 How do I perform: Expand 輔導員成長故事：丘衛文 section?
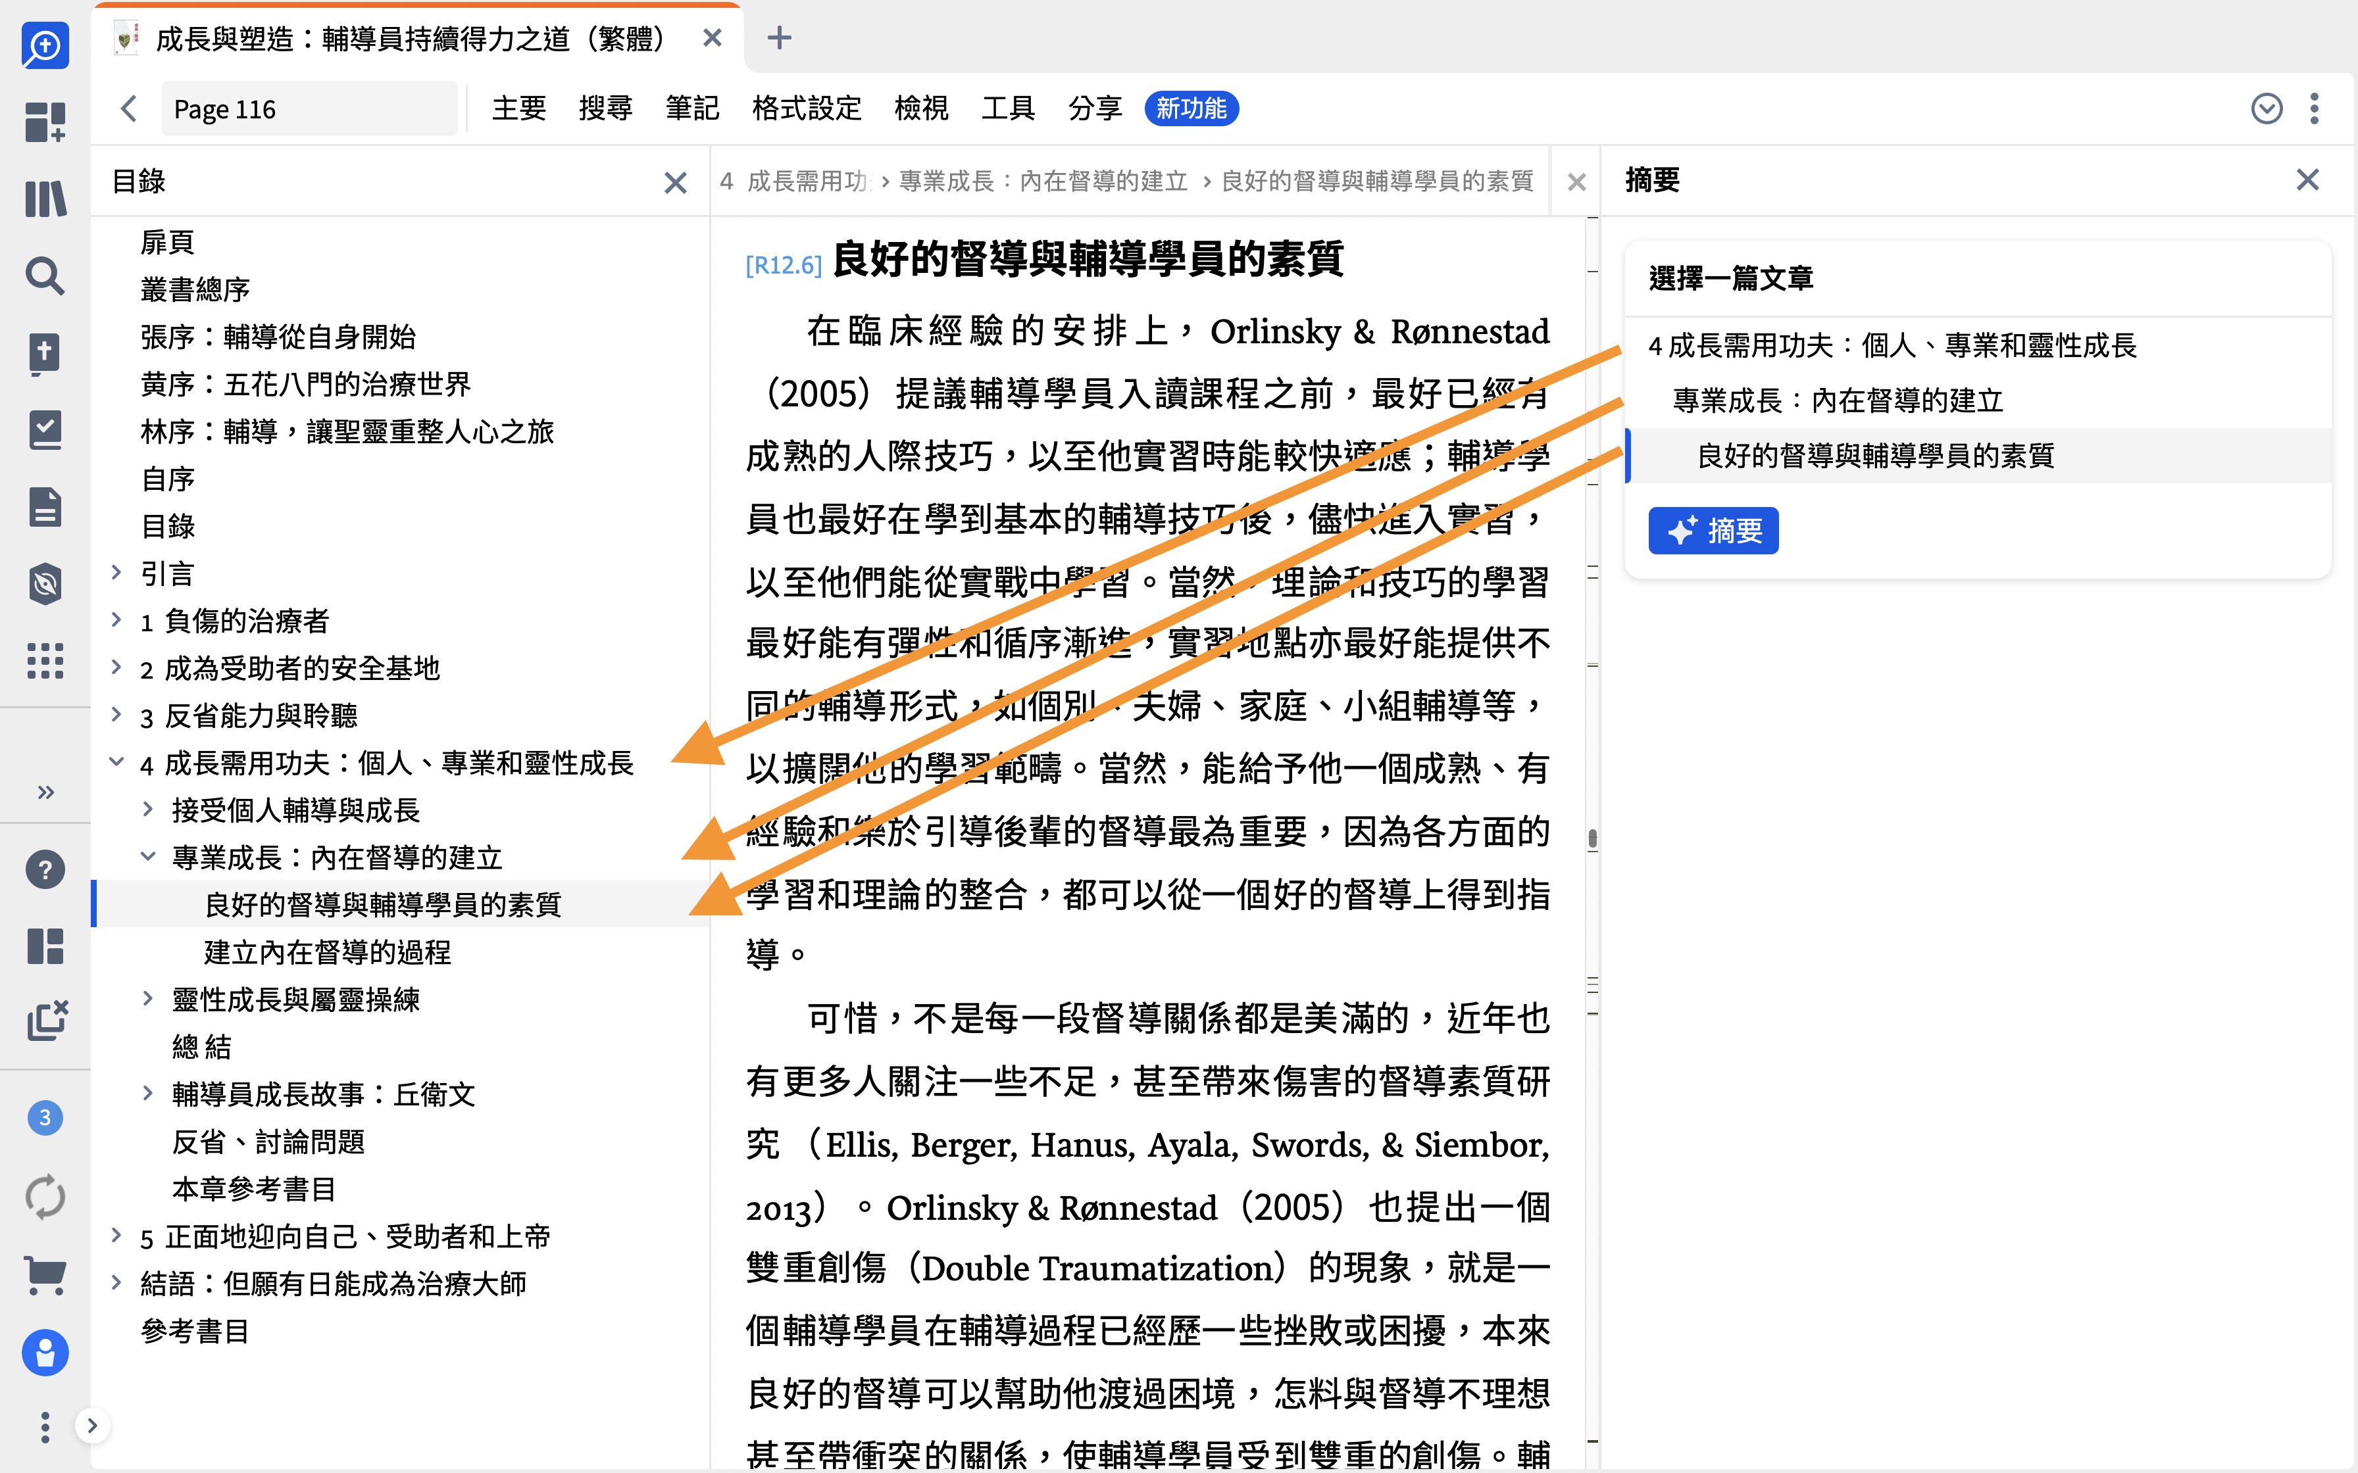[x=147, y=1093]
